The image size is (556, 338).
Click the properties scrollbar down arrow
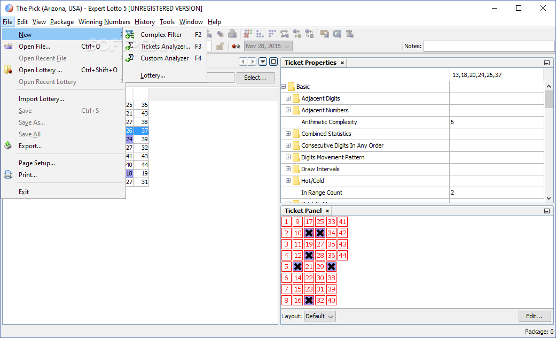[x=549, y=198]
